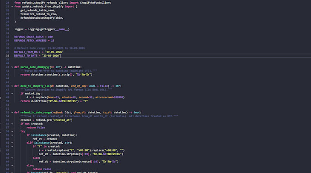The width and height of the screenshot is (311, 173).
Task: Click line number 52 in the gutter
Action: coord(7,109)
